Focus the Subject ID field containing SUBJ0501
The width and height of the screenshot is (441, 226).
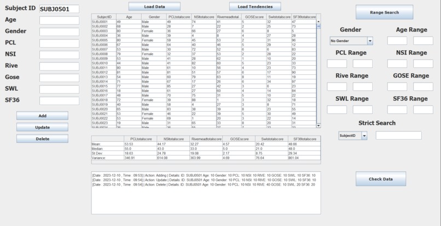pos(59,9)
